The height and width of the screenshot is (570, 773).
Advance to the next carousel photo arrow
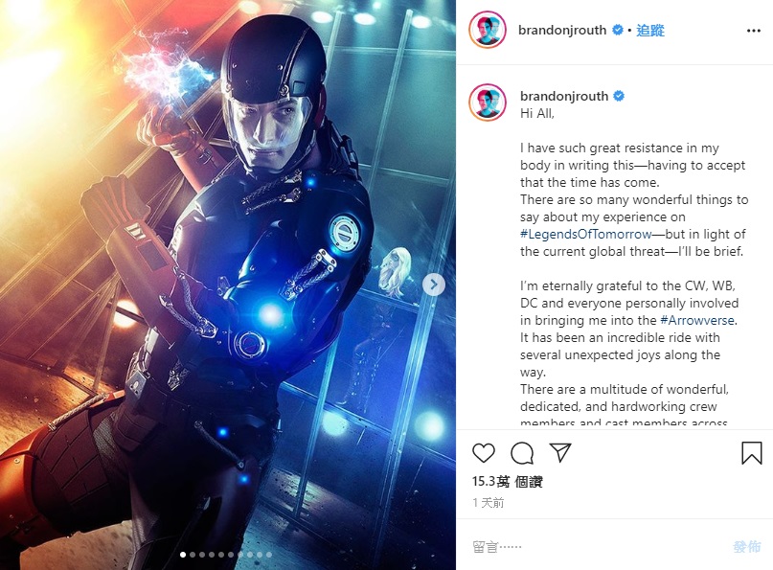coord(434,285)
